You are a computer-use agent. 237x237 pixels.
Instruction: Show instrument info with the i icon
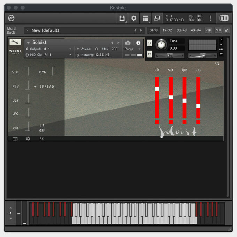138,43
